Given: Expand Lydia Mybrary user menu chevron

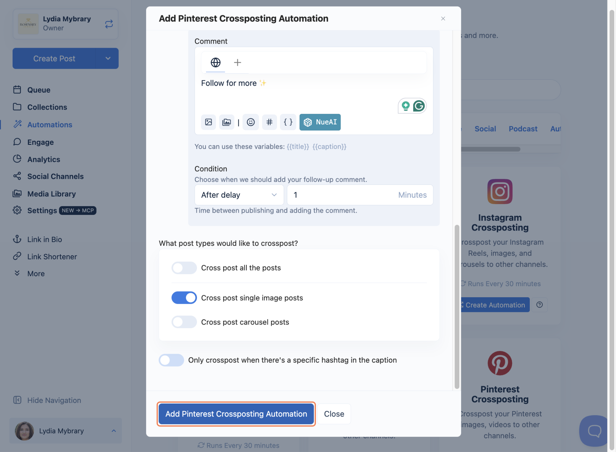Looking at the screenshot, I should [x=114, y=431].
